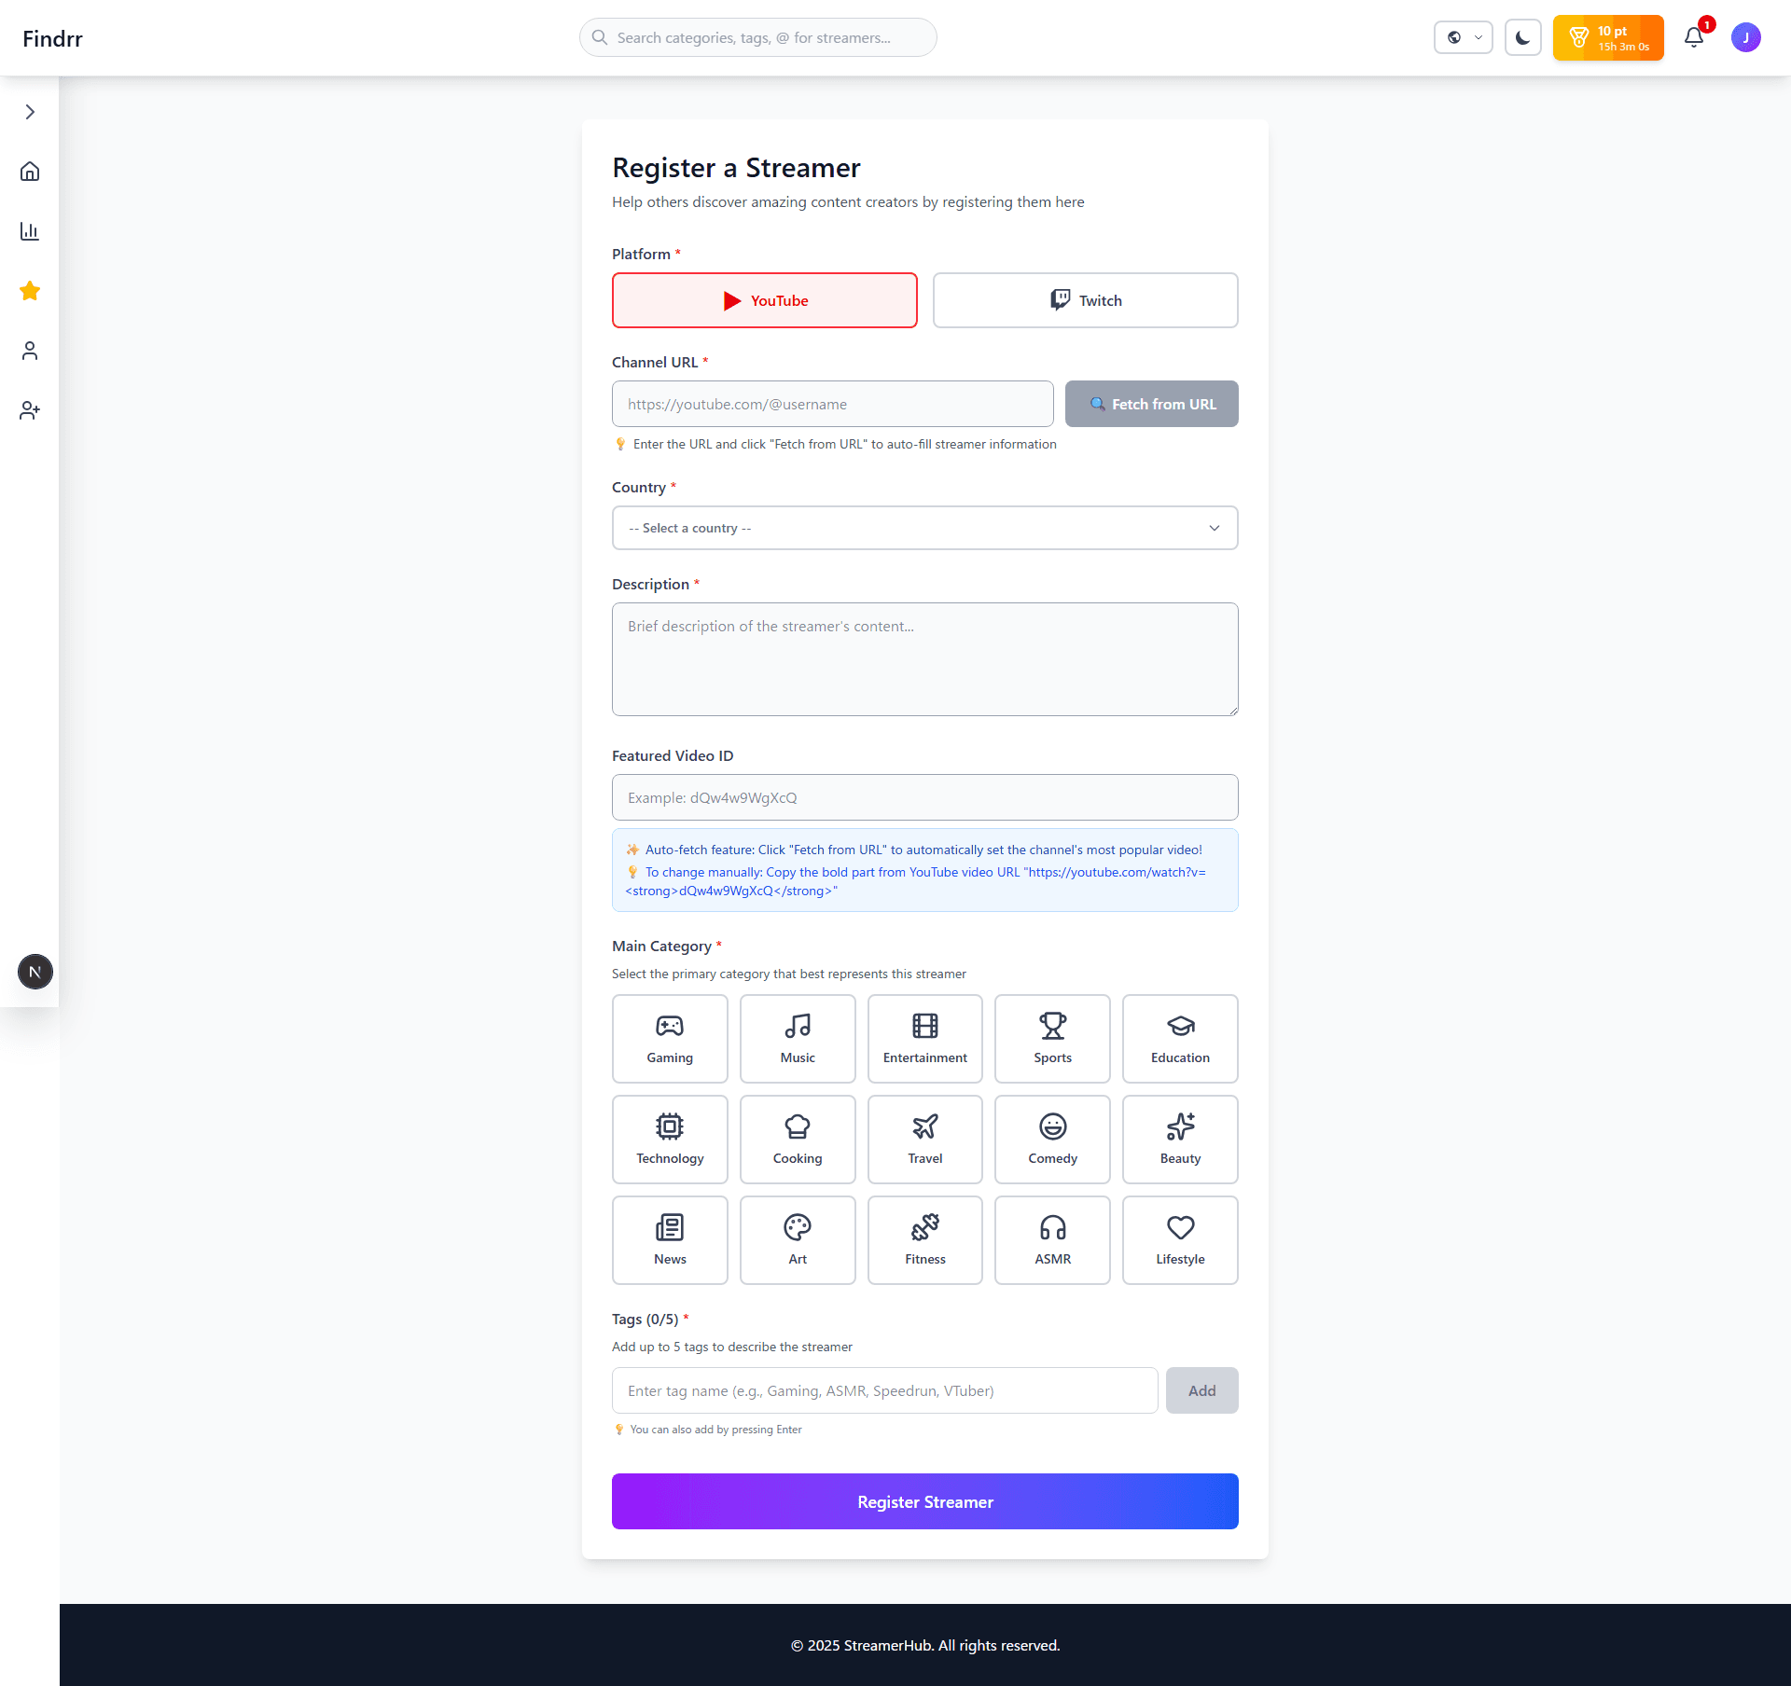1791x1686 pixels.
Task: Open the Home icon in sidebar
Action: 30,172
